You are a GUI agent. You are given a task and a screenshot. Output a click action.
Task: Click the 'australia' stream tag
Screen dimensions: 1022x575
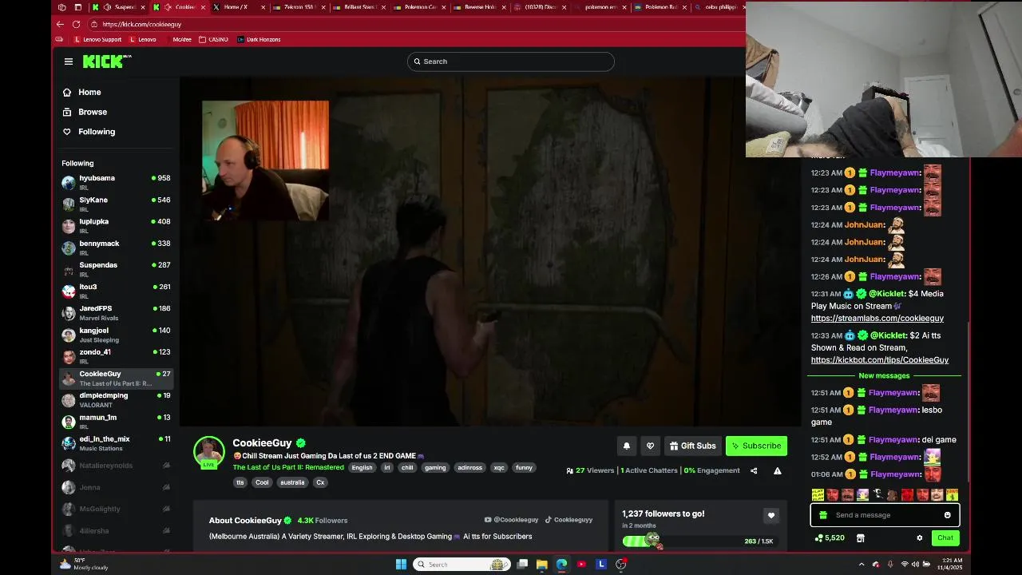[292, 482]
